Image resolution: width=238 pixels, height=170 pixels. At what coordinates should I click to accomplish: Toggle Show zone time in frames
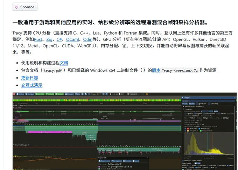(x=183, y=161)
